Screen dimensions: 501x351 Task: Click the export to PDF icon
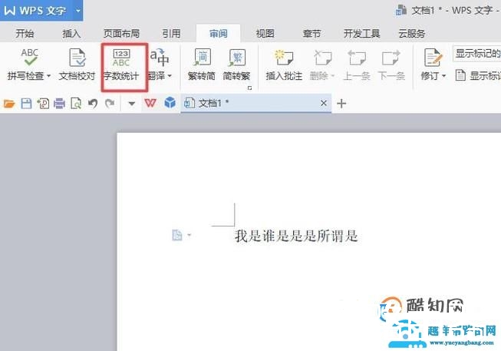click(43, 104)
